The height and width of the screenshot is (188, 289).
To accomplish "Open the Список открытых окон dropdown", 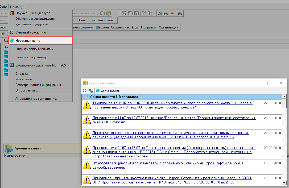I will (97, 20).
